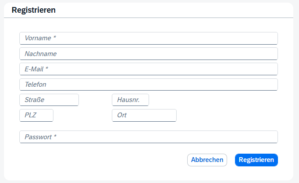Focus the Passwort input field
Screen dimensions: 299x183
[x=148, y=137]
